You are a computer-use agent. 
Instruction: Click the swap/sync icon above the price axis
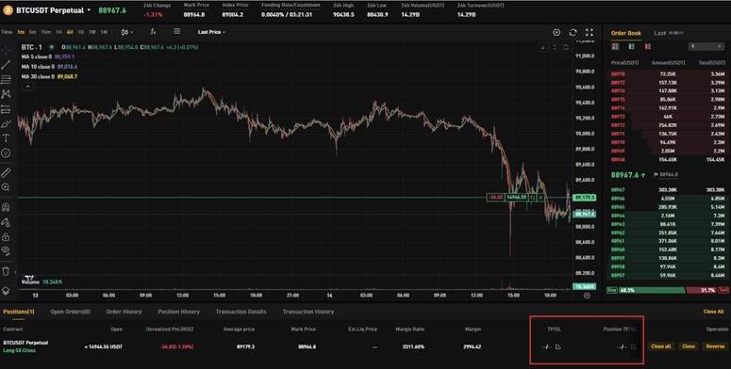click(566, 47)
